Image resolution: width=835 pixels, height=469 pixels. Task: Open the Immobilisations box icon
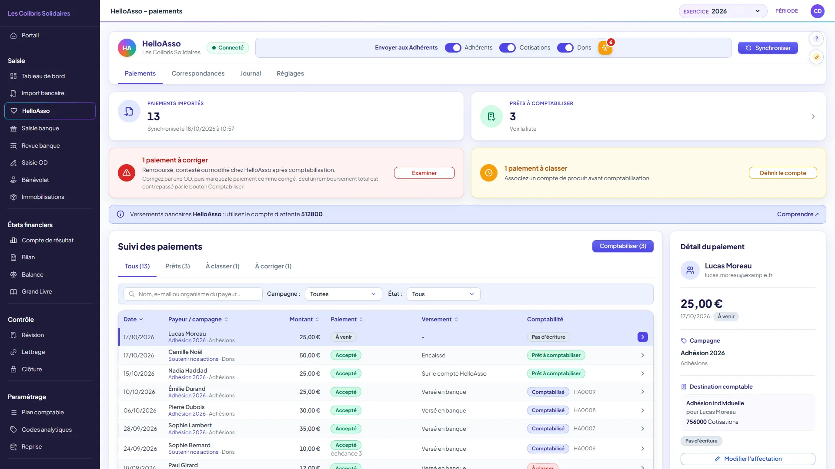[13, 197]
